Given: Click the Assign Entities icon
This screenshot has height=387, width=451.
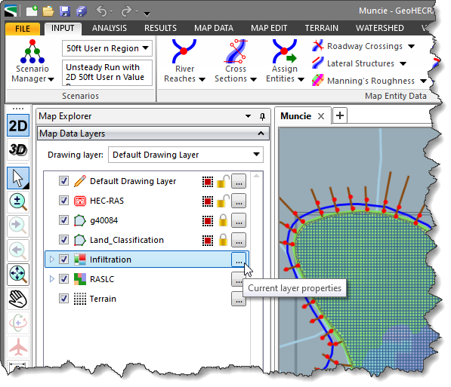Looking at the screenshot, I should click(285, 51).
